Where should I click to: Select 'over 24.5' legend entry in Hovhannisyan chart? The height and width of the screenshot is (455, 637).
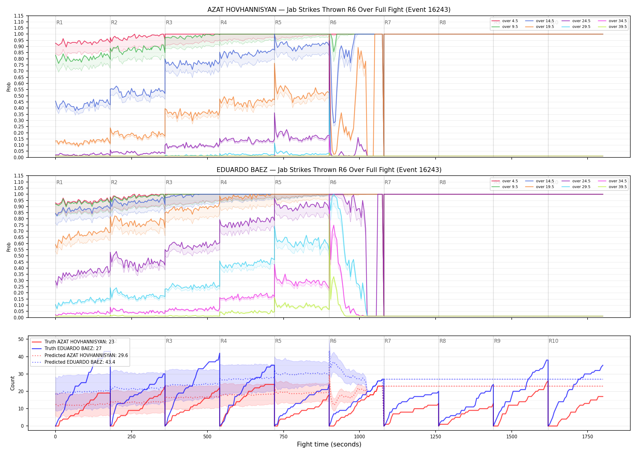(x=576, y=21)
